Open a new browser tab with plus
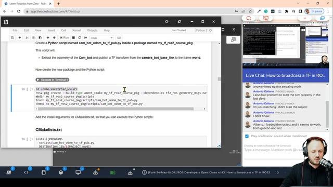This screenshot has height=187, width=333. tap(58, 4)
